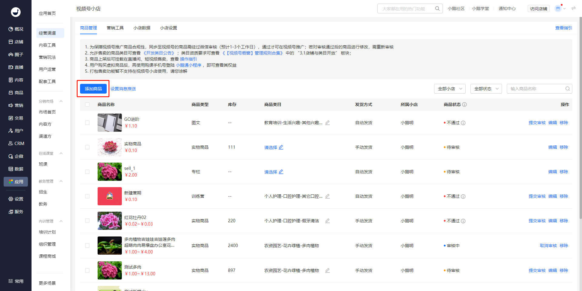Switch to 营销工具 tab

pyautogui.click(x=115, y=28)
